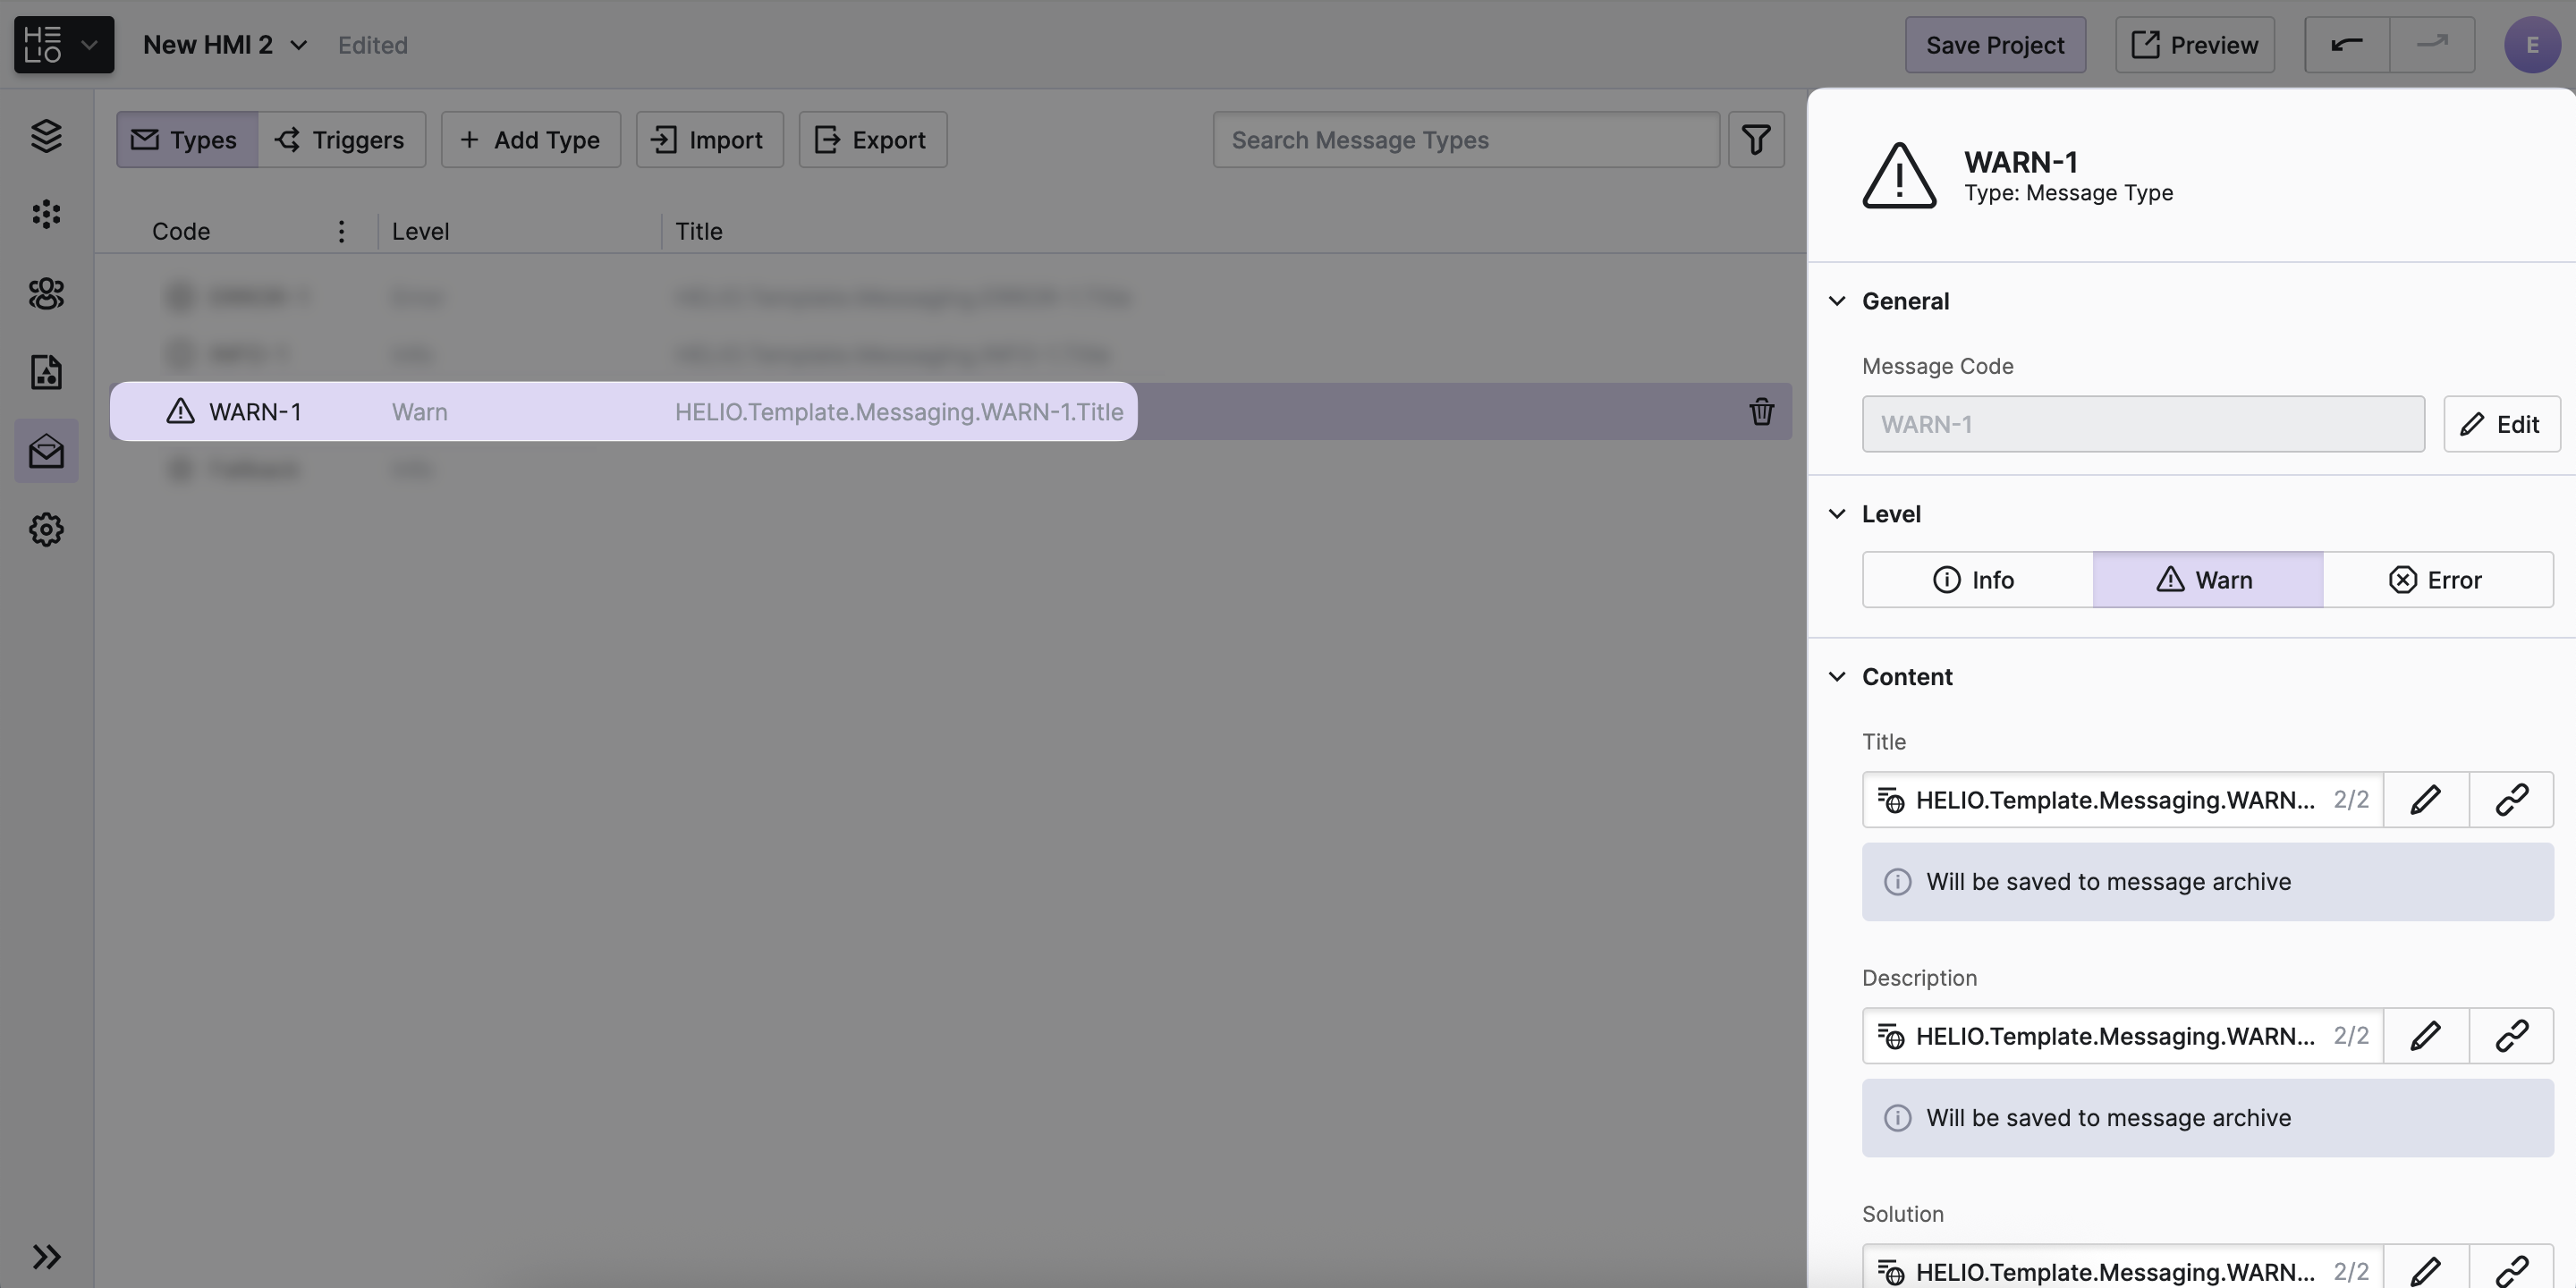The width and height of the screenshot is (2576, 1288).
Task: Switch to the Types tab
Action: [187, 140]
